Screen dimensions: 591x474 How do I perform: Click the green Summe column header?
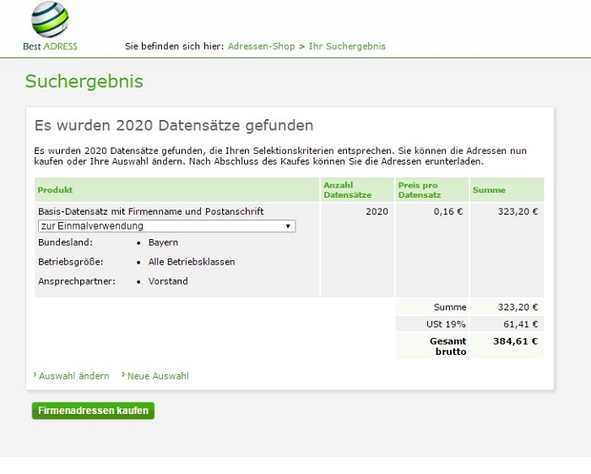click(x=489, y=190)
